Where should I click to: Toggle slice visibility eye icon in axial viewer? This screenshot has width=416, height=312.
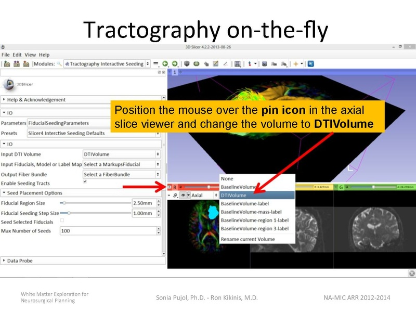[183, 196]
